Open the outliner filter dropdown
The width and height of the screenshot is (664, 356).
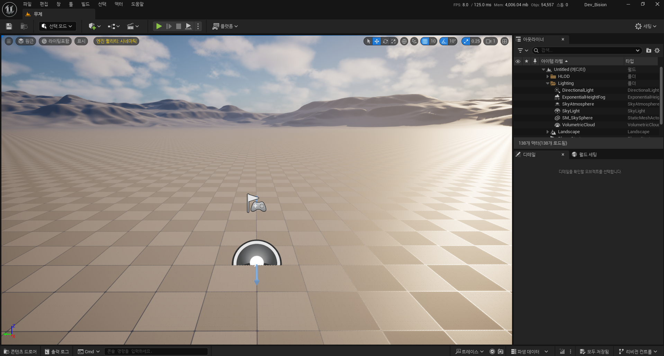pyautogui.click(x=523, y=51)
